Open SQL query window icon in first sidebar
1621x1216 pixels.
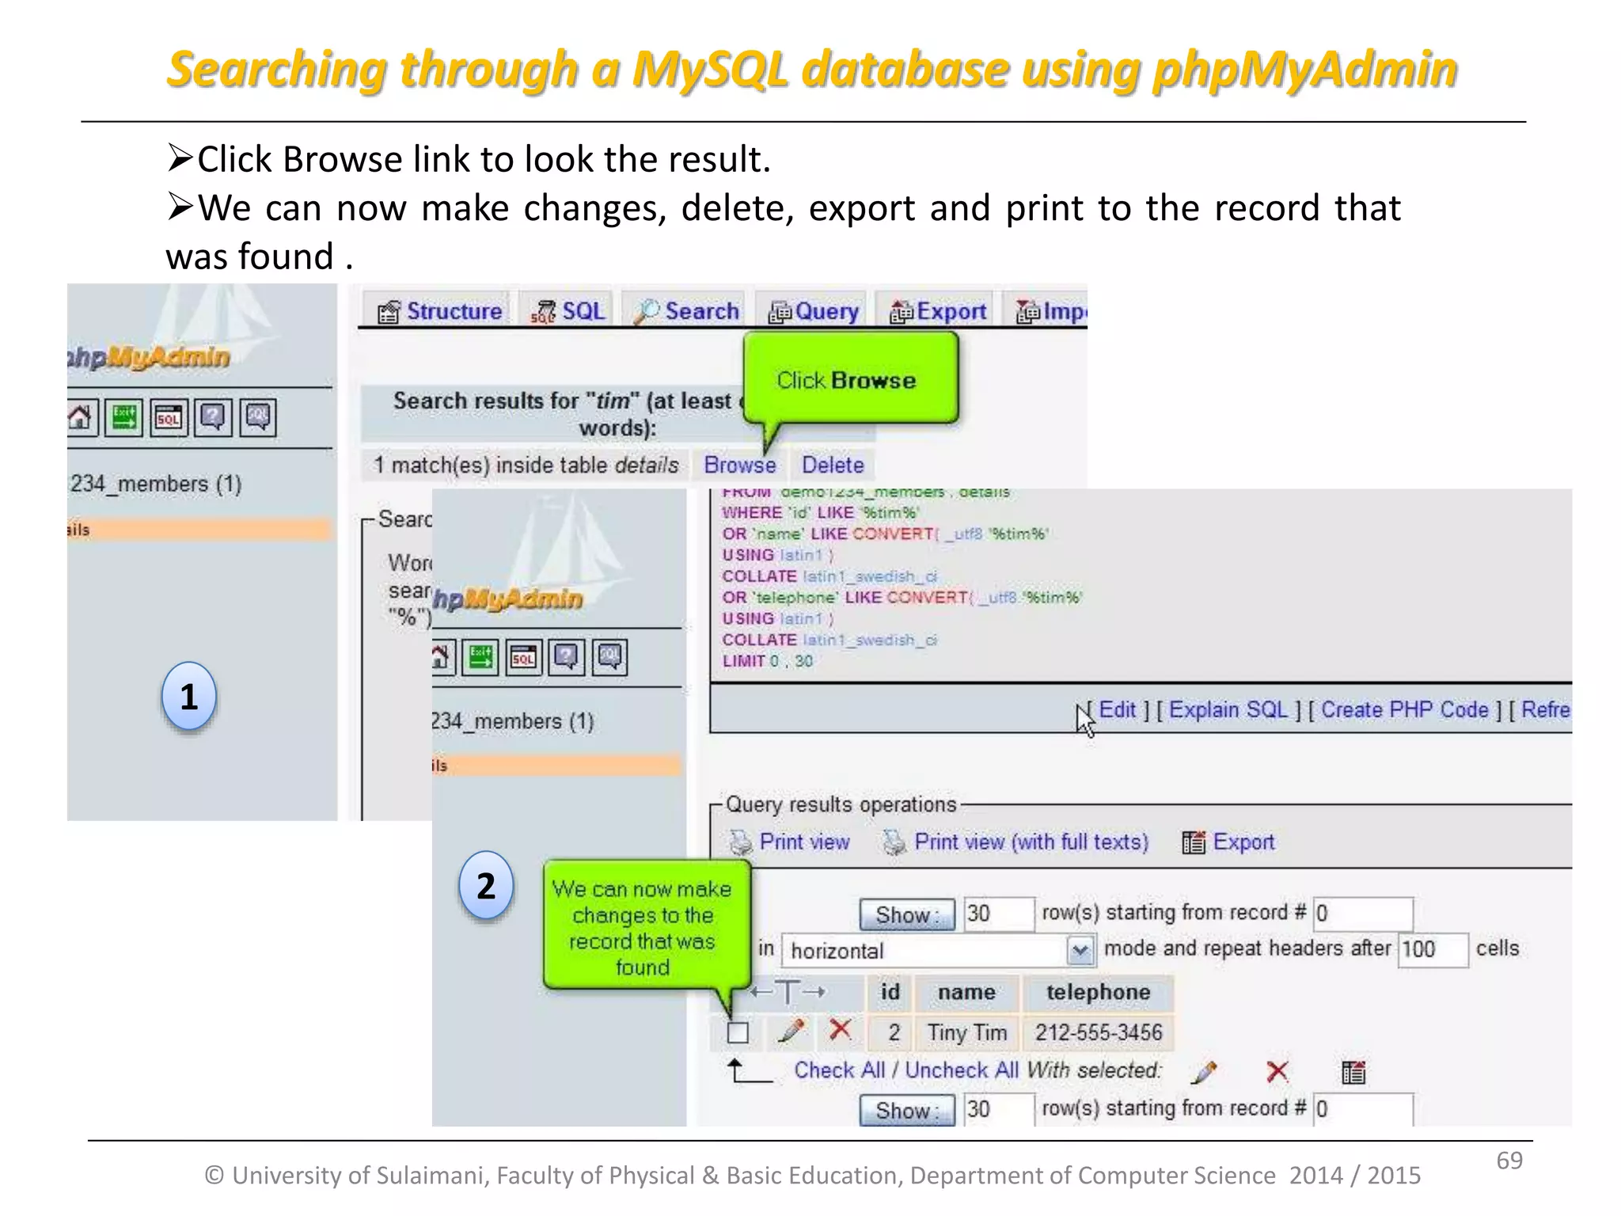(x=169, y=417)
